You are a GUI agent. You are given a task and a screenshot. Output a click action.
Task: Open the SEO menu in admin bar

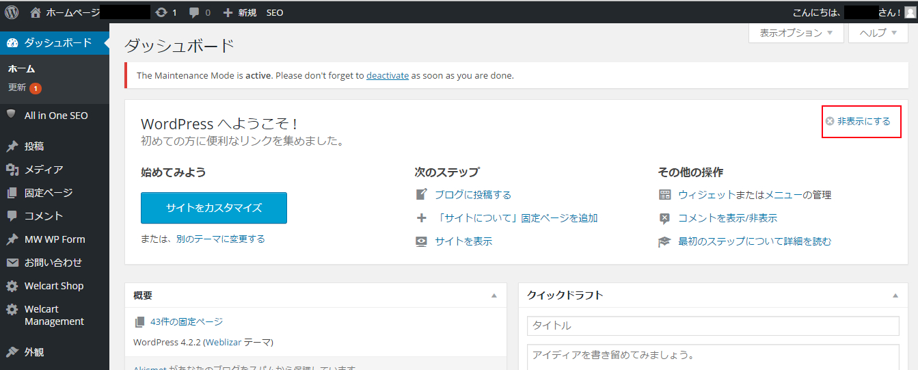pyautogui.click(x=275, y=12)
